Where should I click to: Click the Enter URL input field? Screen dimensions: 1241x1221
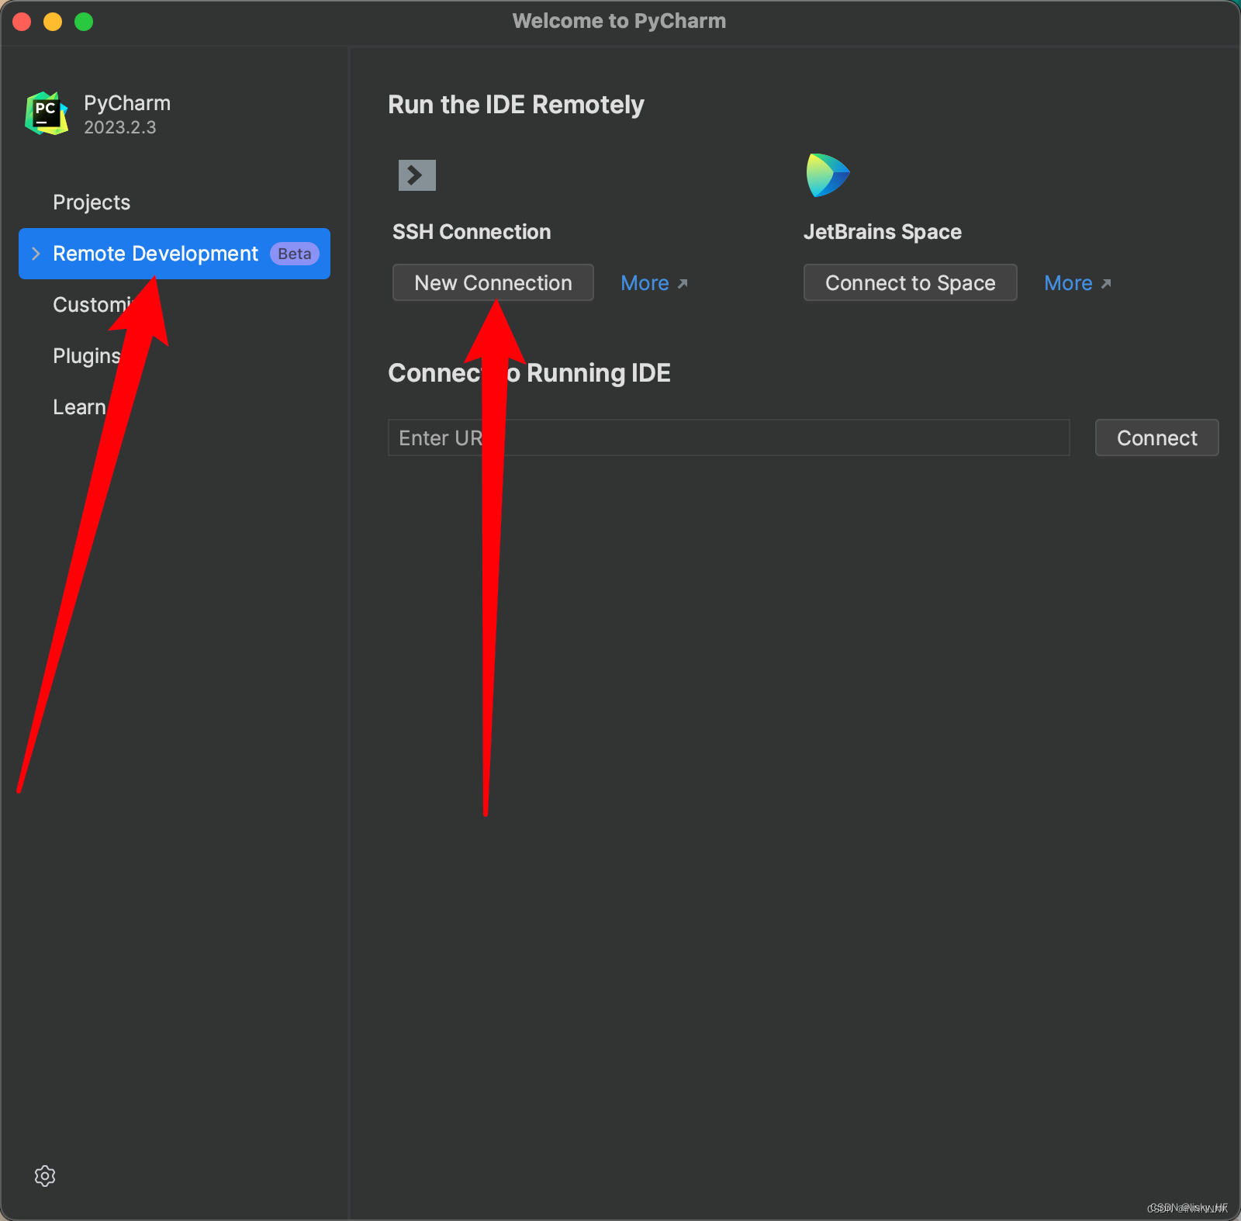click(728, 438)
